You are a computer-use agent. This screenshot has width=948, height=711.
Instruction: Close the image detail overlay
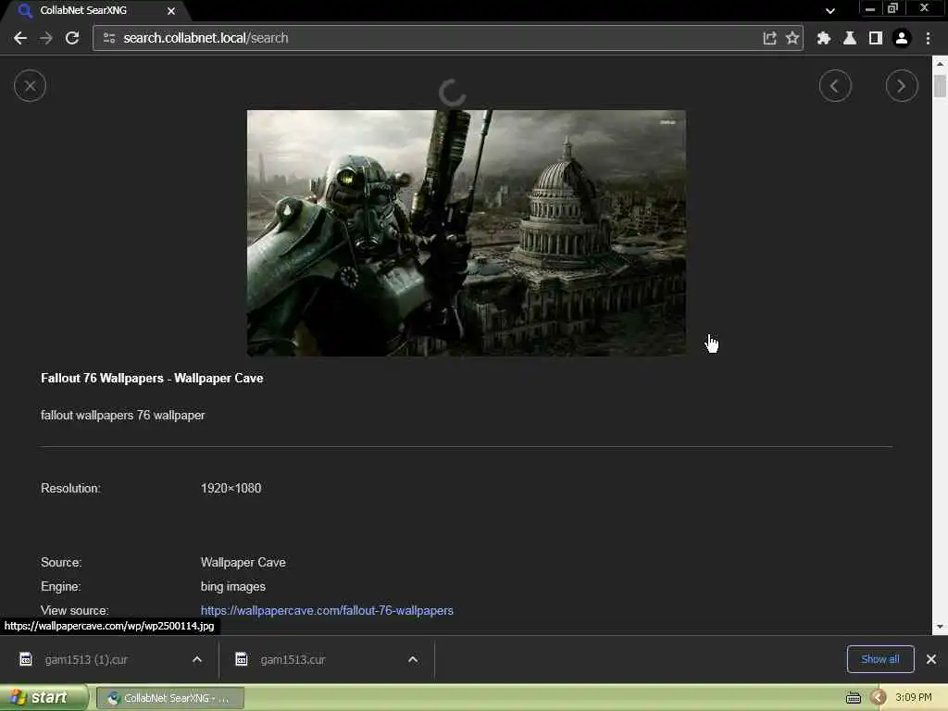click(x=30, y=86)
